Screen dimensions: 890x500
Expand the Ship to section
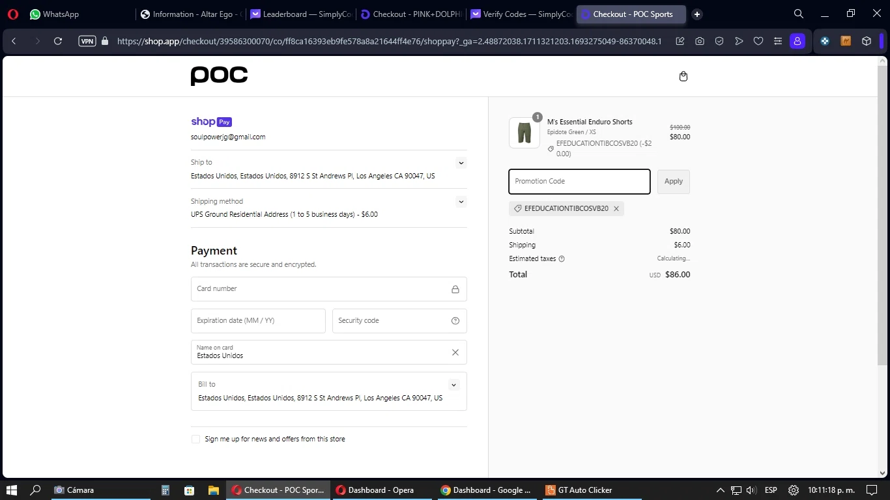click(461, 163)
